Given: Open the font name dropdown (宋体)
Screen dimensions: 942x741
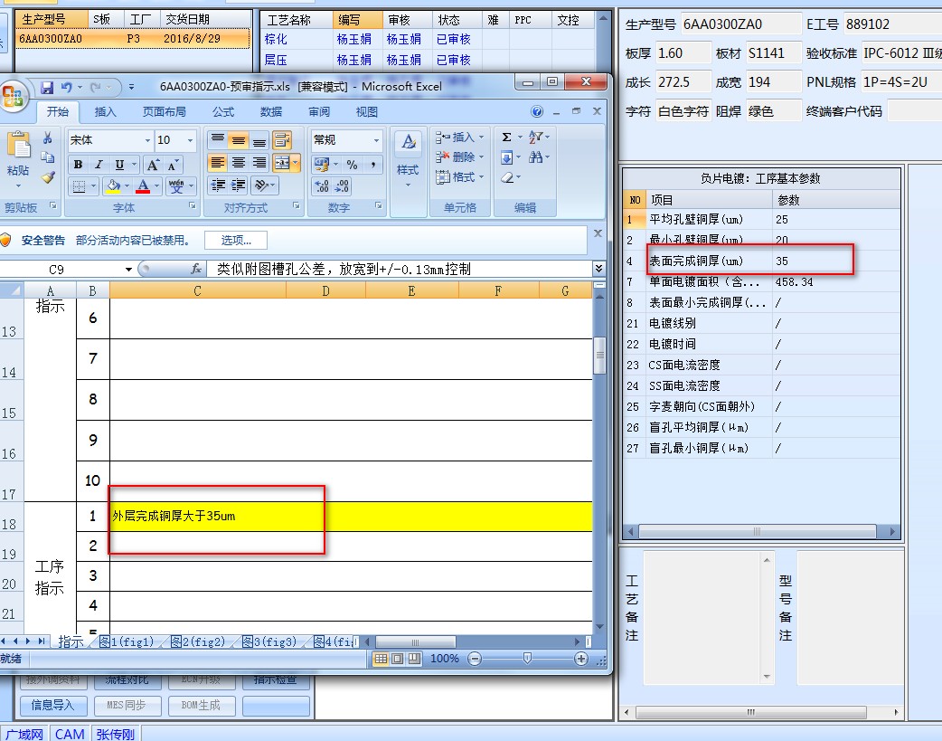Looking at the screenshot, I should [147, 140].
